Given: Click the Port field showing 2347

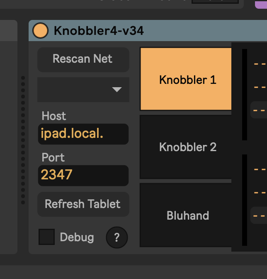Looking at the screenshot, I should (83, 175).
